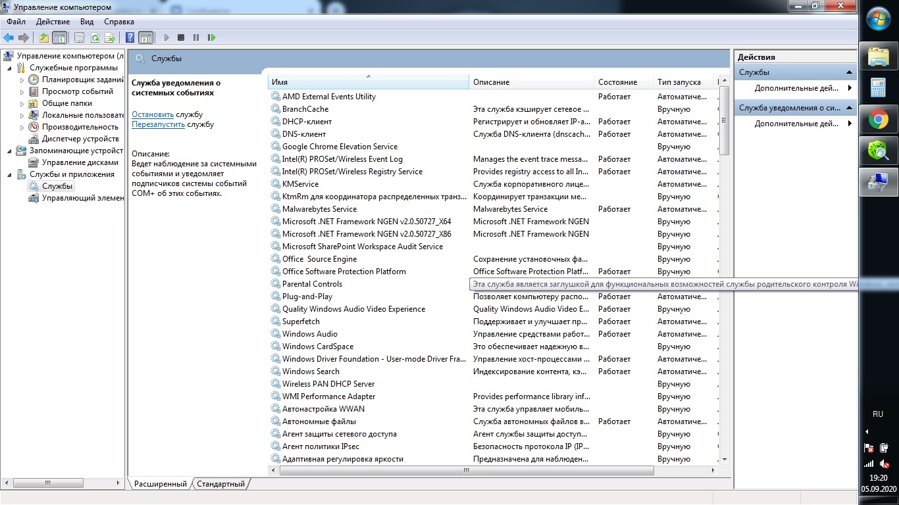
Task: Select the Google Chrome Elevation Service row
Action: click(x=494, y=147)
